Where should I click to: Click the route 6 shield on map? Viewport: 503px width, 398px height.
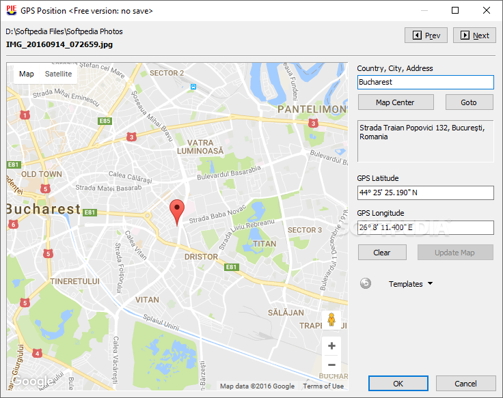pos(13,225)
